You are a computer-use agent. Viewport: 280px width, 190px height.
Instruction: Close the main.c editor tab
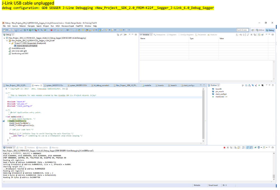click(x=41, y=85)
